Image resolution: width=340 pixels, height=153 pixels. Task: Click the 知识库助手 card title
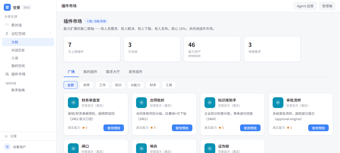227,100
